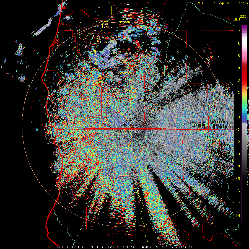
Task: Click the red band of the color bar
Action: click(244, 75)
